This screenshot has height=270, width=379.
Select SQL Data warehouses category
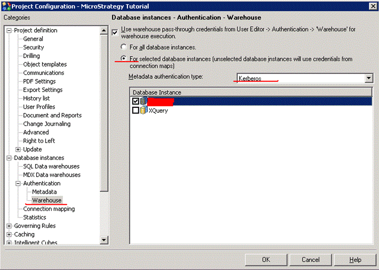51,166
